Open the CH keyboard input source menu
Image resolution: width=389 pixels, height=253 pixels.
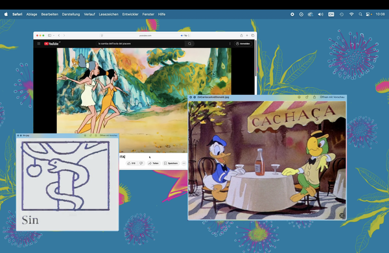tap(331, 14)
